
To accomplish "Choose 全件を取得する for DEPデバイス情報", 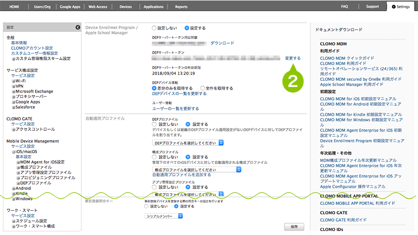I will point(203,88).
